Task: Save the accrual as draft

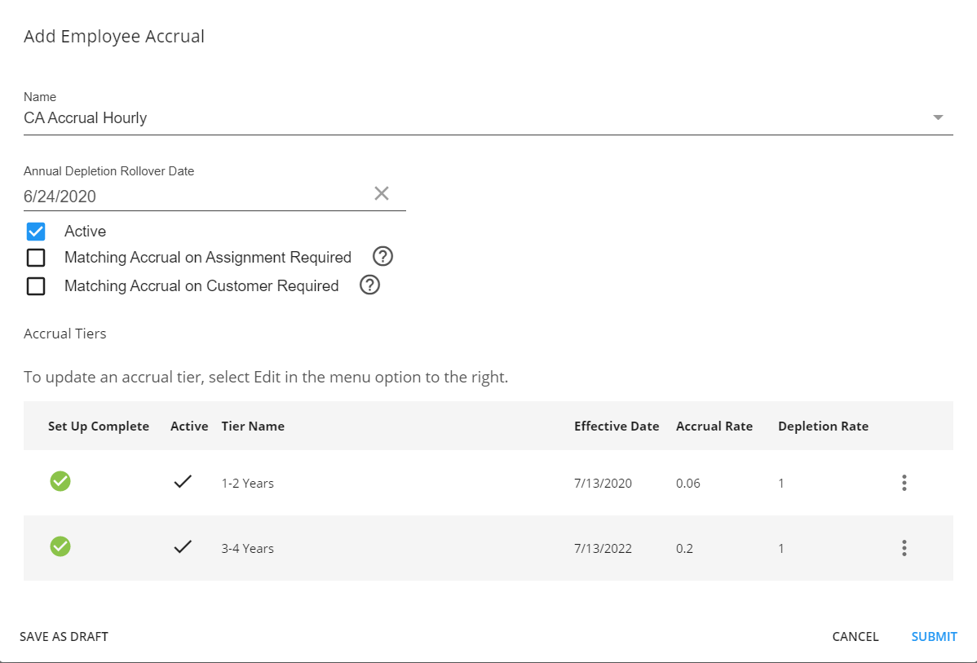Action: click(64, 637)
